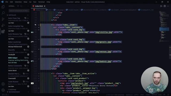Click the pendant.jpg gutter image preview
Image resolution: width=171 pixels, height=96 pixels.
[x=32, y=83]
